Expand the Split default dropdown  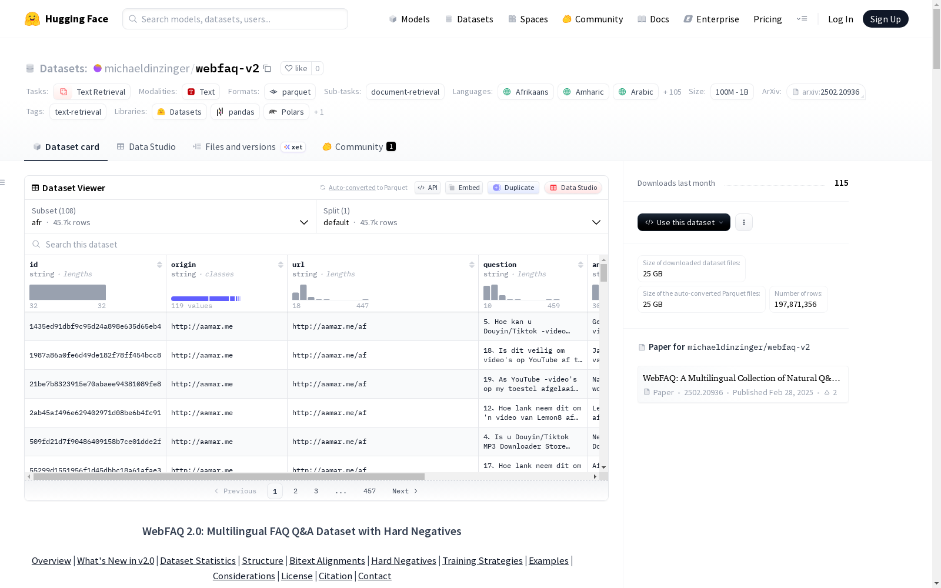[462, 216]
